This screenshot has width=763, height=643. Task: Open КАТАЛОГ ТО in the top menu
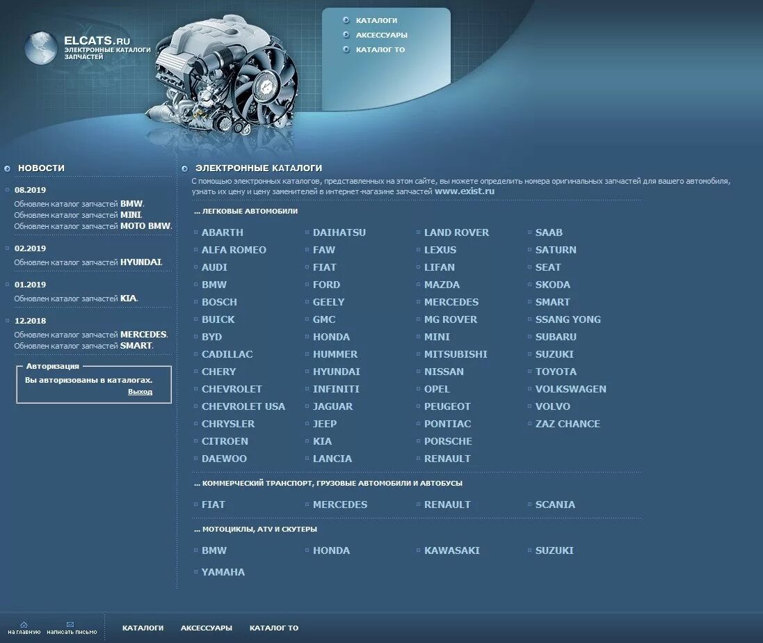tap(380, 49)
